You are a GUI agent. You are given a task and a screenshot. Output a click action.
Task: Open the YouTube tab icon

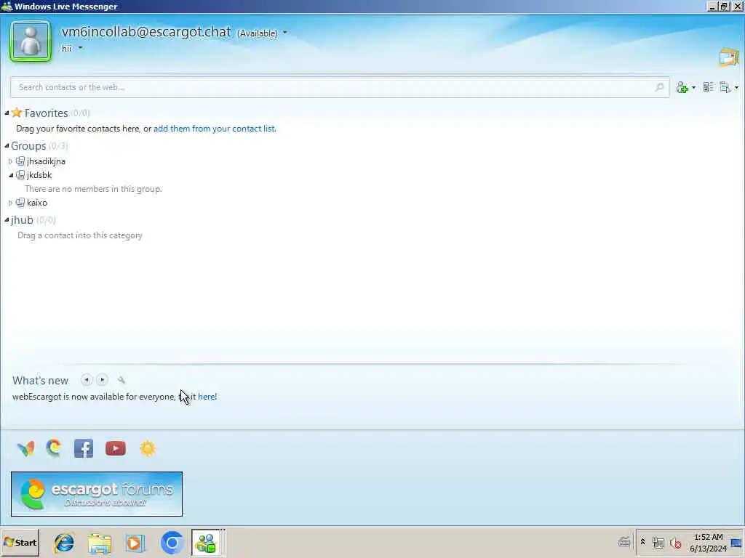[x=116, y=448]
